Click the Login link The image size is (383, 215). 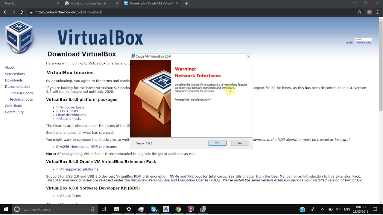pos(349,42)
